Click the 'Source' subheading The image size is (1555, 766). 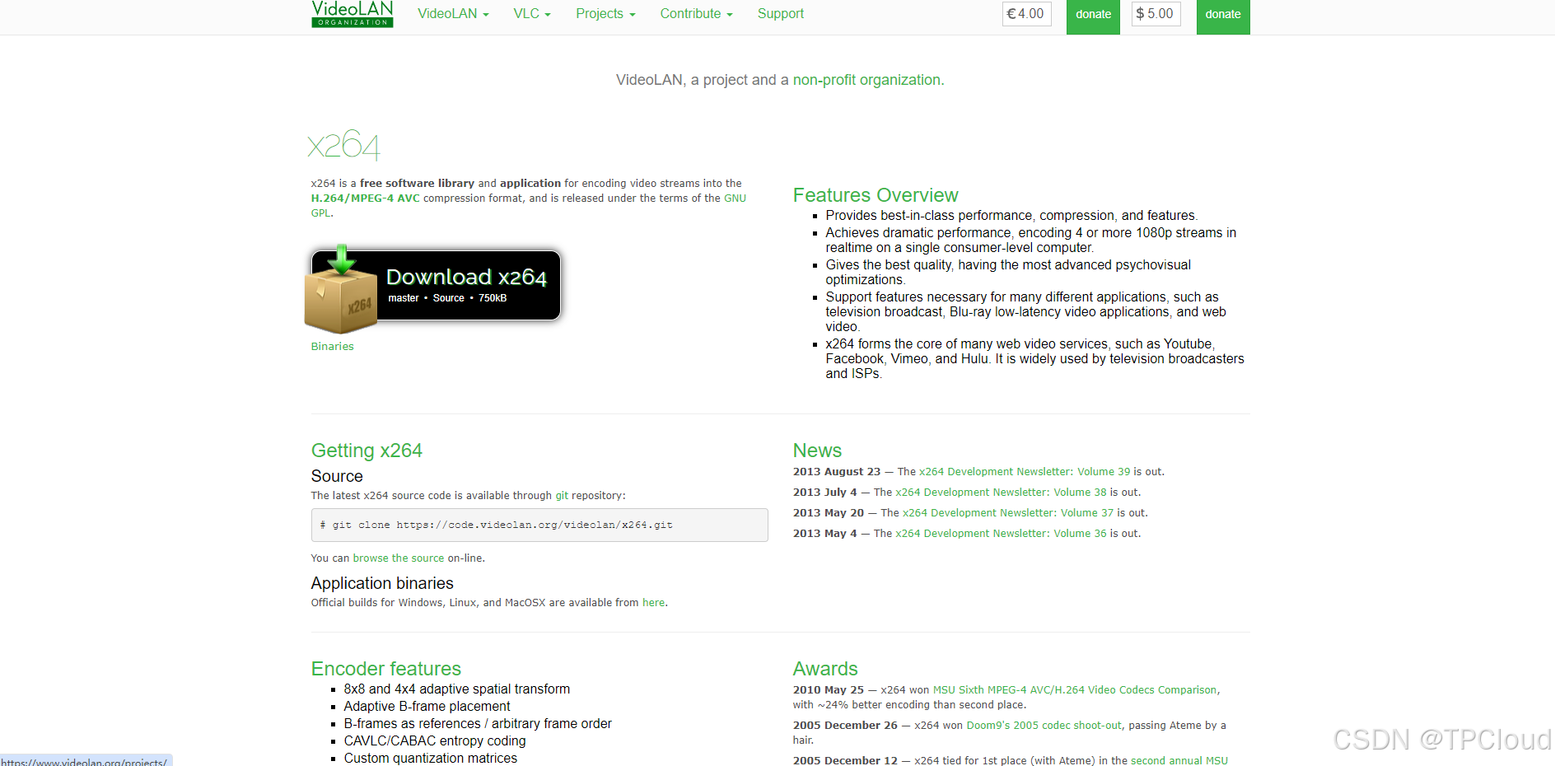[337, 476]
